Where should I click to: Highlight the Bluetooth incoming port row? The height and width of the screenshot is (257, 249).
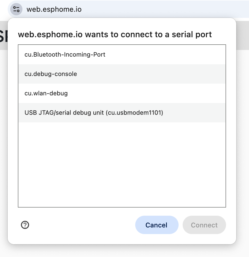coord(122,55)
